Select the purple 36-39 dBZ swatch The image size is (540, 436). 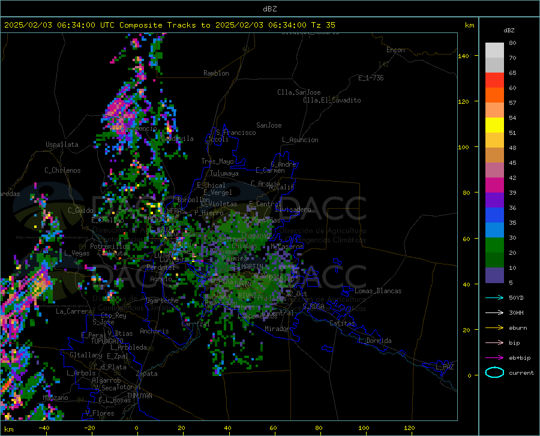point(494,200)
